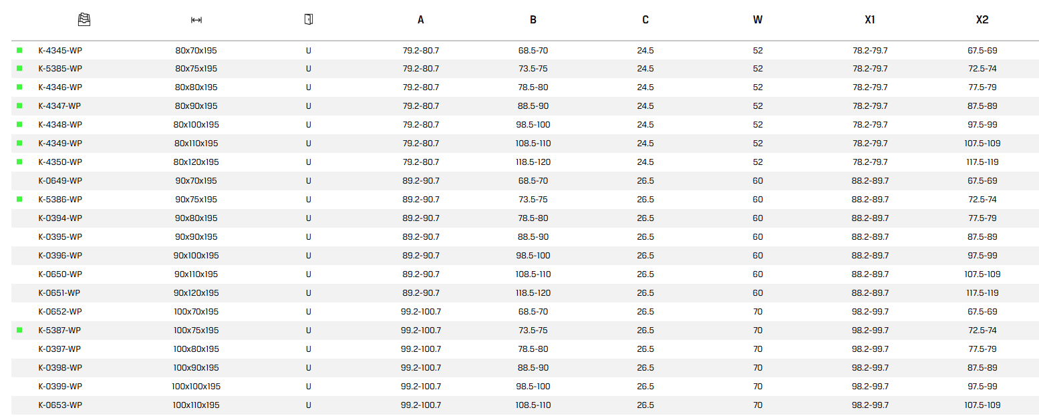Click column header A
This screenshot has height=420, width=1039.
pos(420,20)
